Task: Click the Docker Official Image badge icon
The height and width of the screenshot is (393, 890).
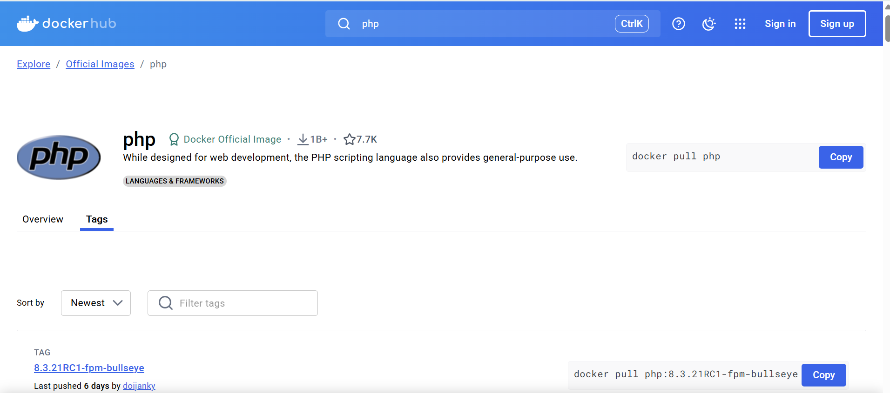Action: pyautogui.click(x=174, y=139)
